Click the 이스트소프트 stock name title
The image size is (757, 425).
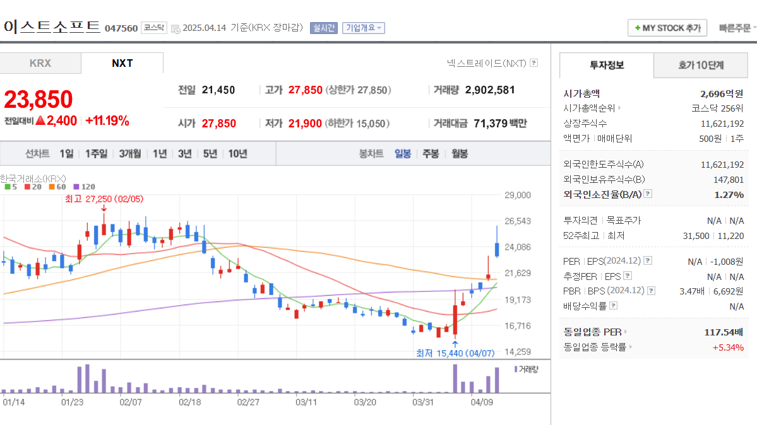coord(52,26)
